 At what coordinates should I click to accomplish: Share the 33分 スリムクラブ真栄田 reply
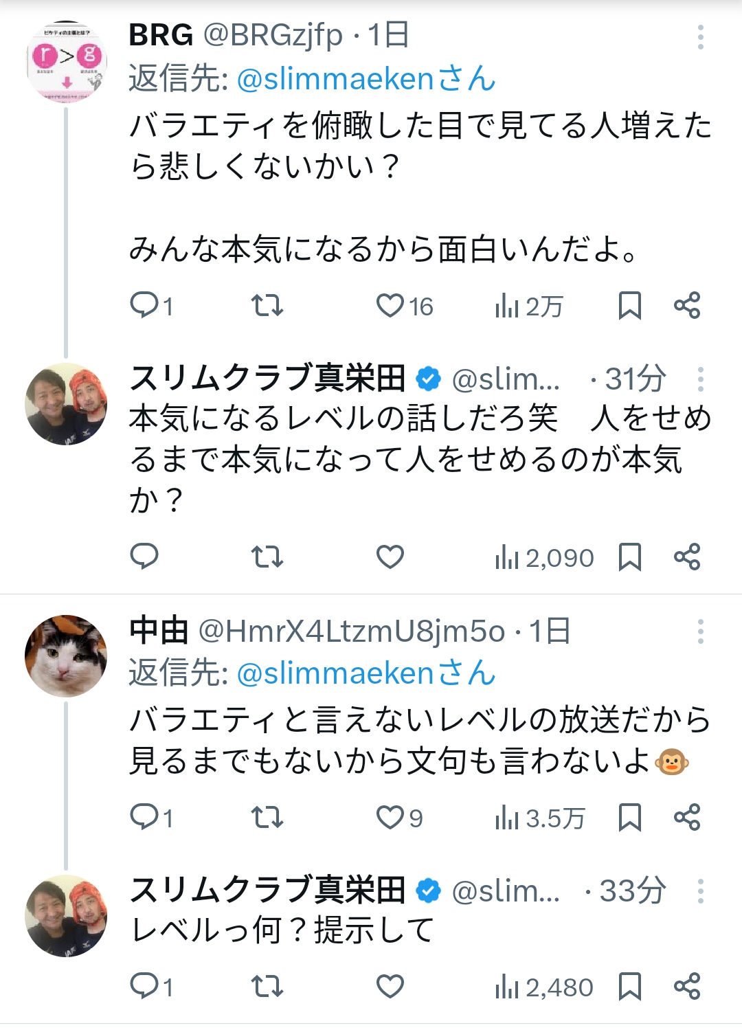[x=686, y=986]
